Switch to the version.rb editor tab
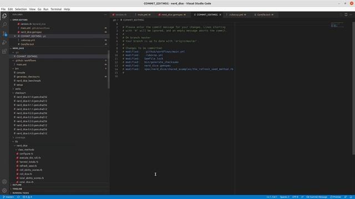 [x=121, y=15]
